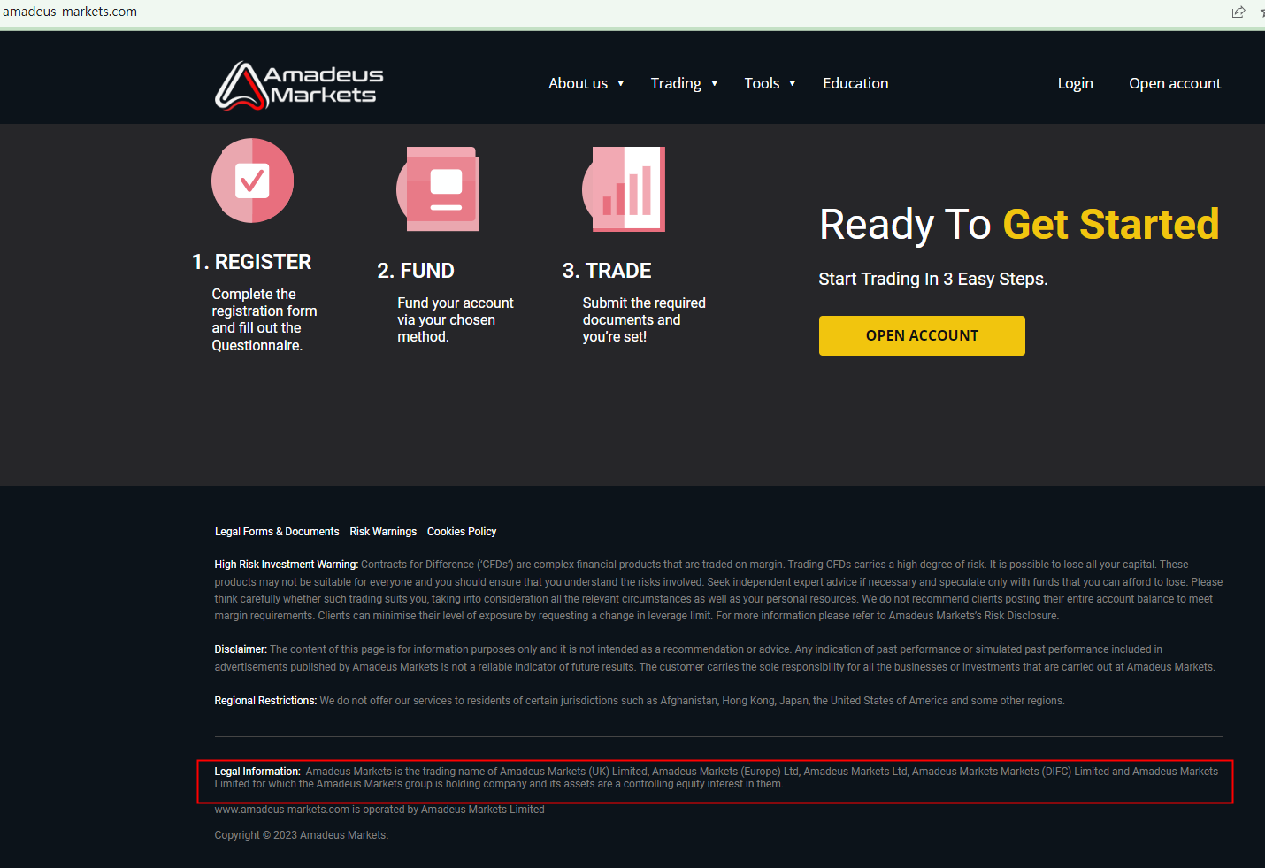Open the Risk Warnings link
Screen dimensions: 1265x868
[x=383, y=532]
